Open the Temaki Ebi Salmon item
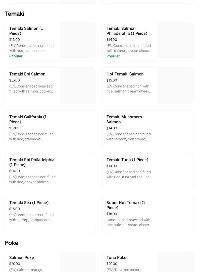This screenshot has height=272, width=202. 27,74
